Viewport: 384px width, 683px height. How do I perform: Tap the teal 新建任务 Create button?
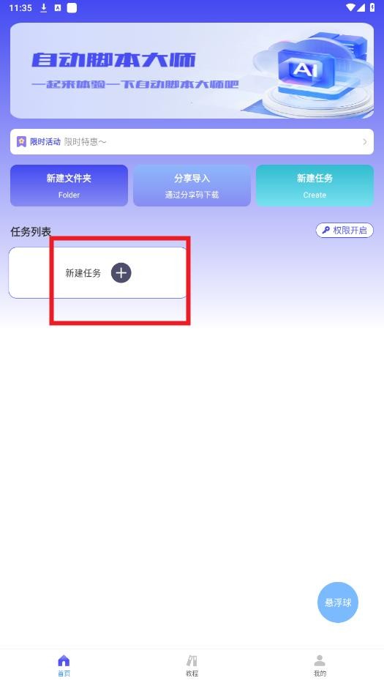315,185
